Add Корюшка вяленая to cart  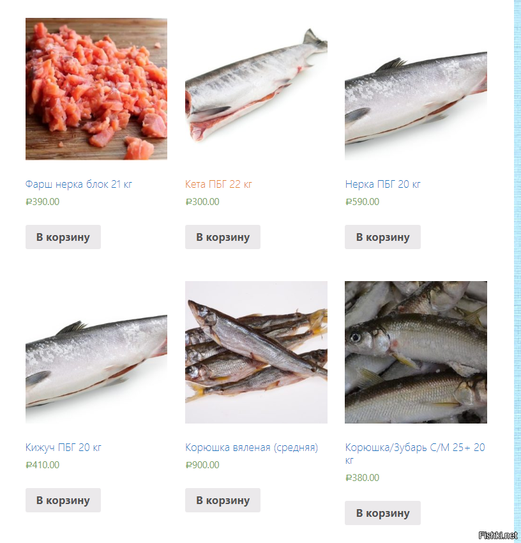(223, 500)
